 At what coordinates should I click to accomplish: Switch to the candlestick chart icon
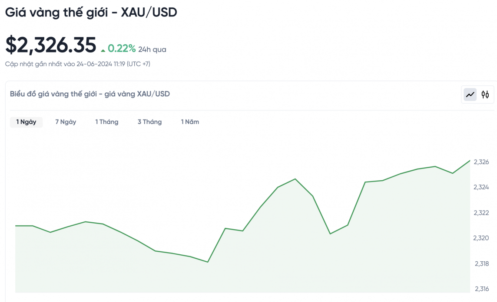(485, 94)
